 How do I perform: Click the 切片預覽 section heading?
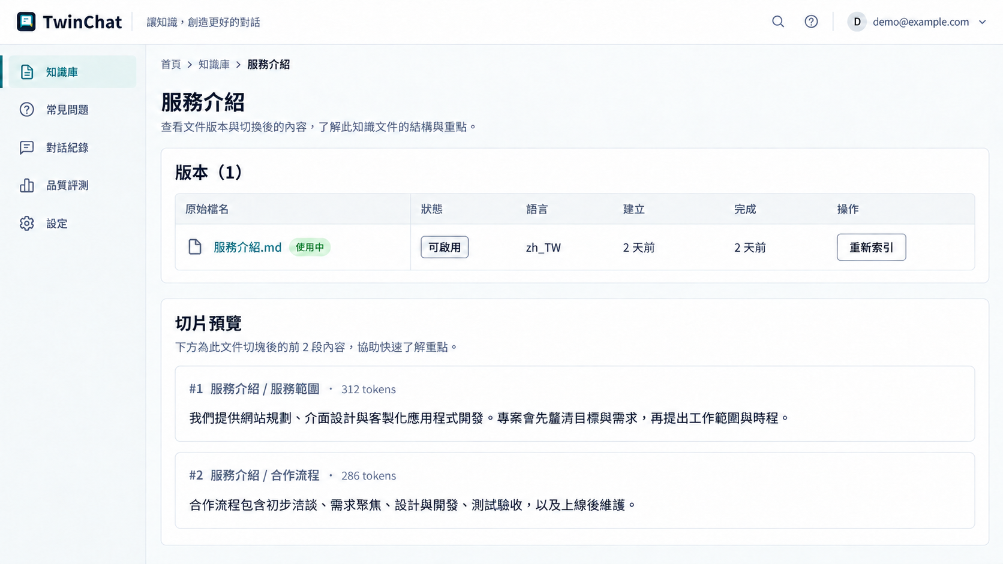208,324
